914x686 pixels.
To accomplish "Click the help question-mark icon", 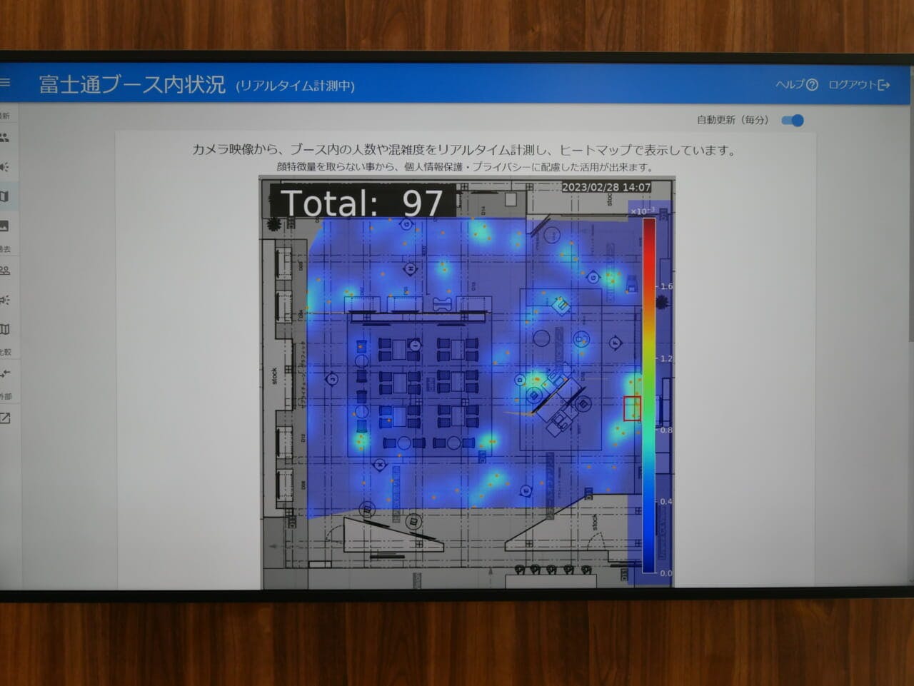I will [812, 84].
